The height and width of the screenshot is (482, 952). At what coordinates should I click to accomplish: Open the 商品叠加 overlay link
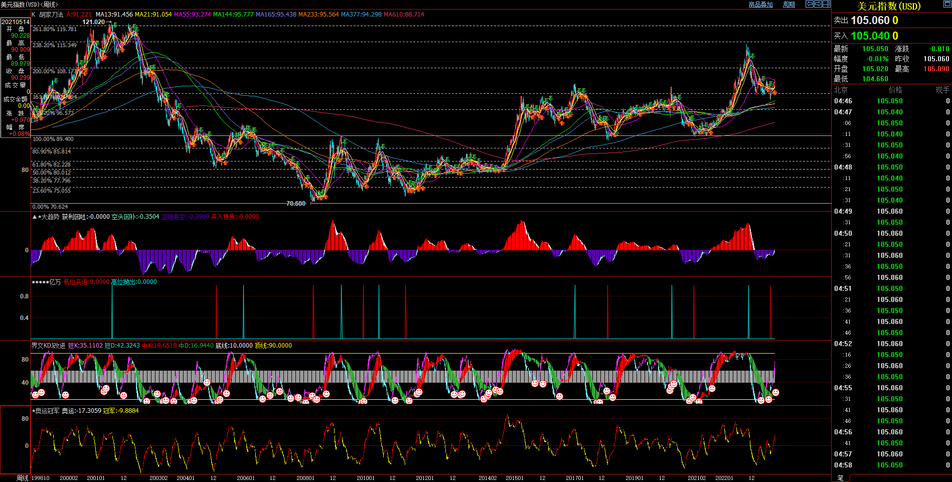pos(760,5)
